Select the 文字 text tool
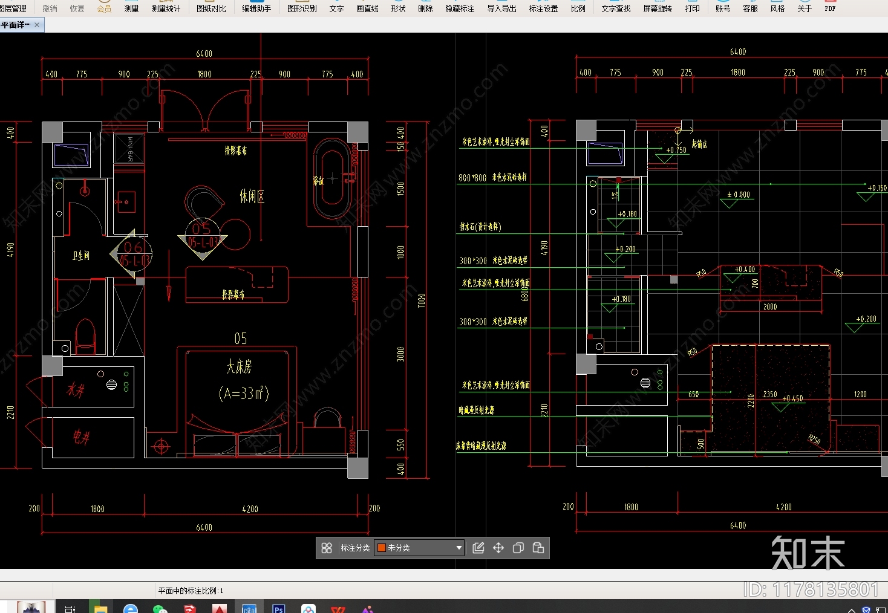 337,8
